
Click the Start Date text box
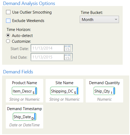point(47,48)
